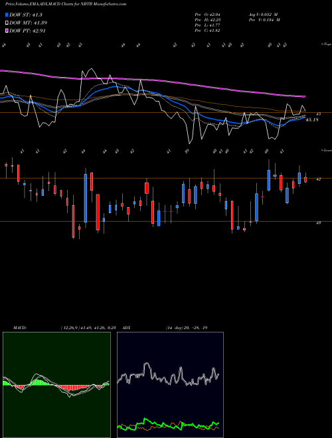332x438 pixels.
Task: Click the magenta DOW PT legend swatch
Action: 7,31
